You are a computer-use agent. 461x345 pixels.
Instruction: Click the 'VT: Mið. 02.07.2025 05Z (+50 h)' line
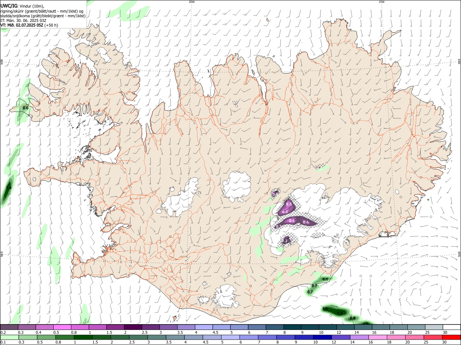(29, 25)
